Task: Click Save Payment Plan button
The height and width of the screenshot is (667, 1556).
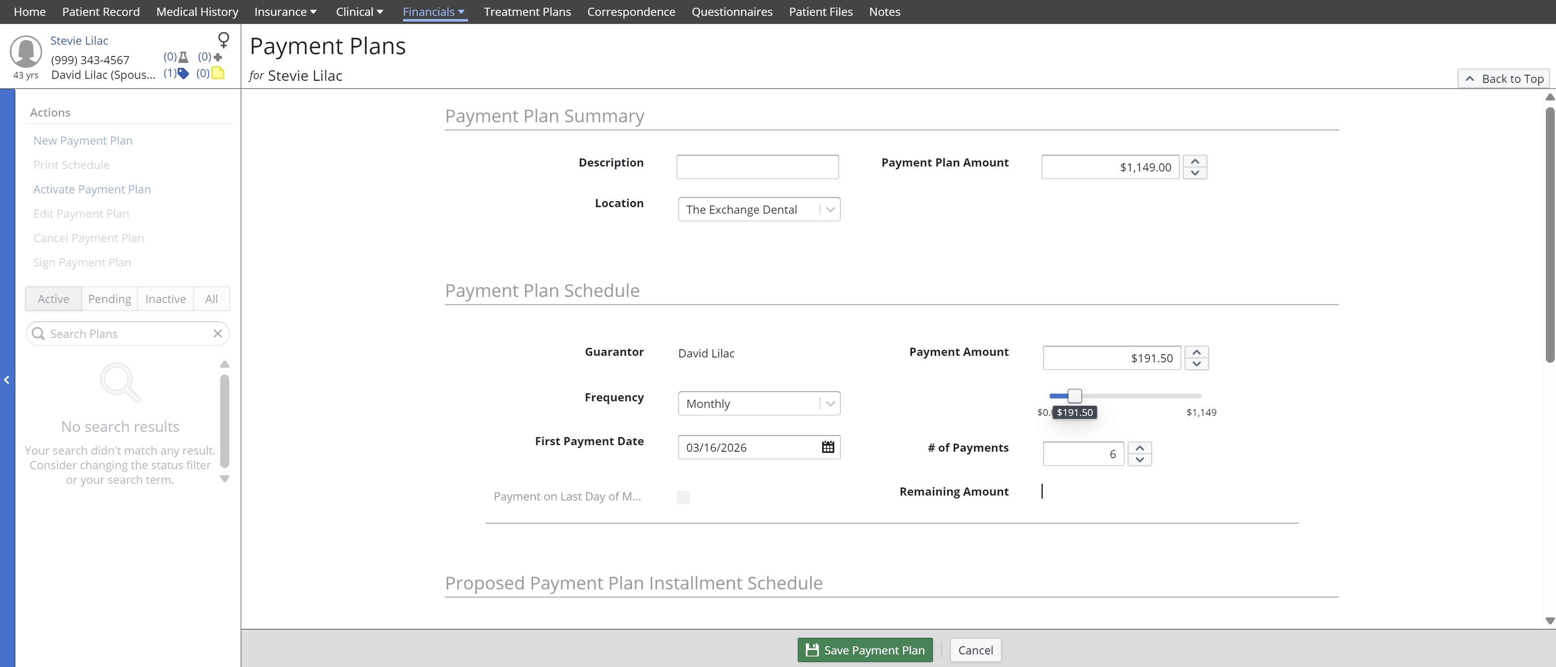Action: (x=864, y=650)
